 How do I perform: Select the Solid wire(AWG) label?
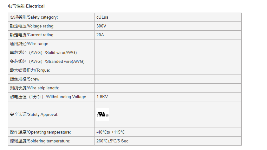[x=44, y=52]
